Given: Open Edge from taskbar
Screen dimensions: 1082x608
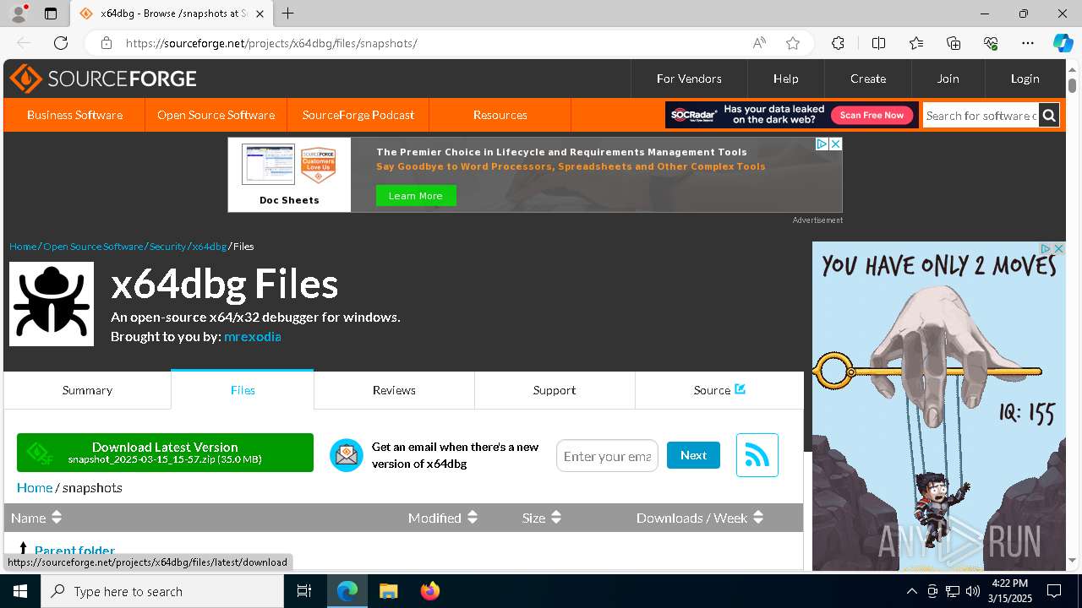Looking at the screenshot, I should (347, 591).
